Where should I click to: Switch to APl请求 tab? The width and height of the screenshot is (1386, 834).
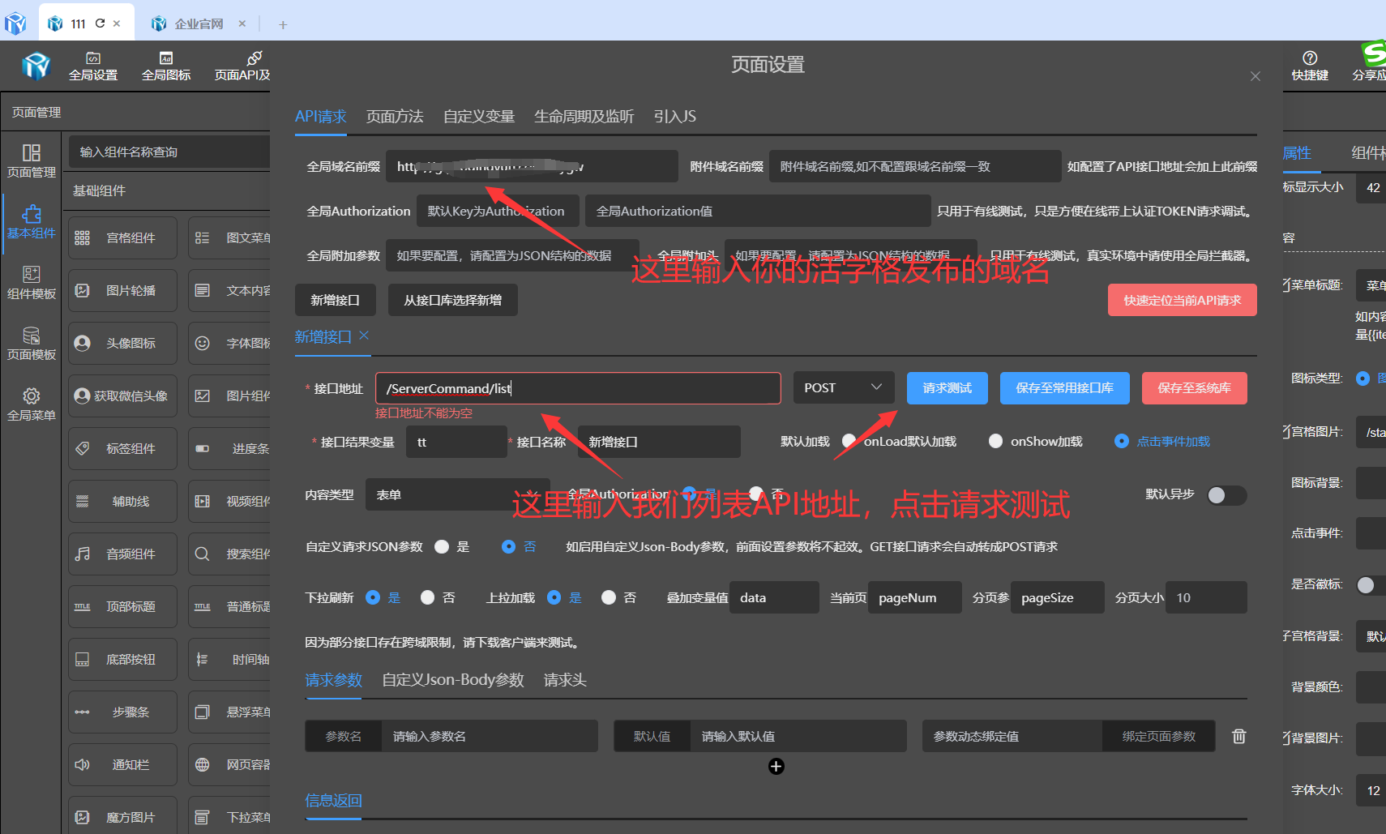pyautogui.click(x=321, y=116)
